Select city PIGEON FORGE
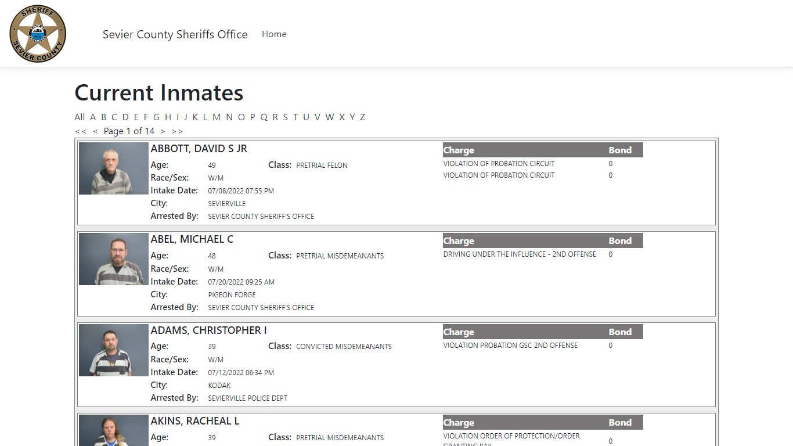This screenshot has width=793, height=446. pos(232,295)
